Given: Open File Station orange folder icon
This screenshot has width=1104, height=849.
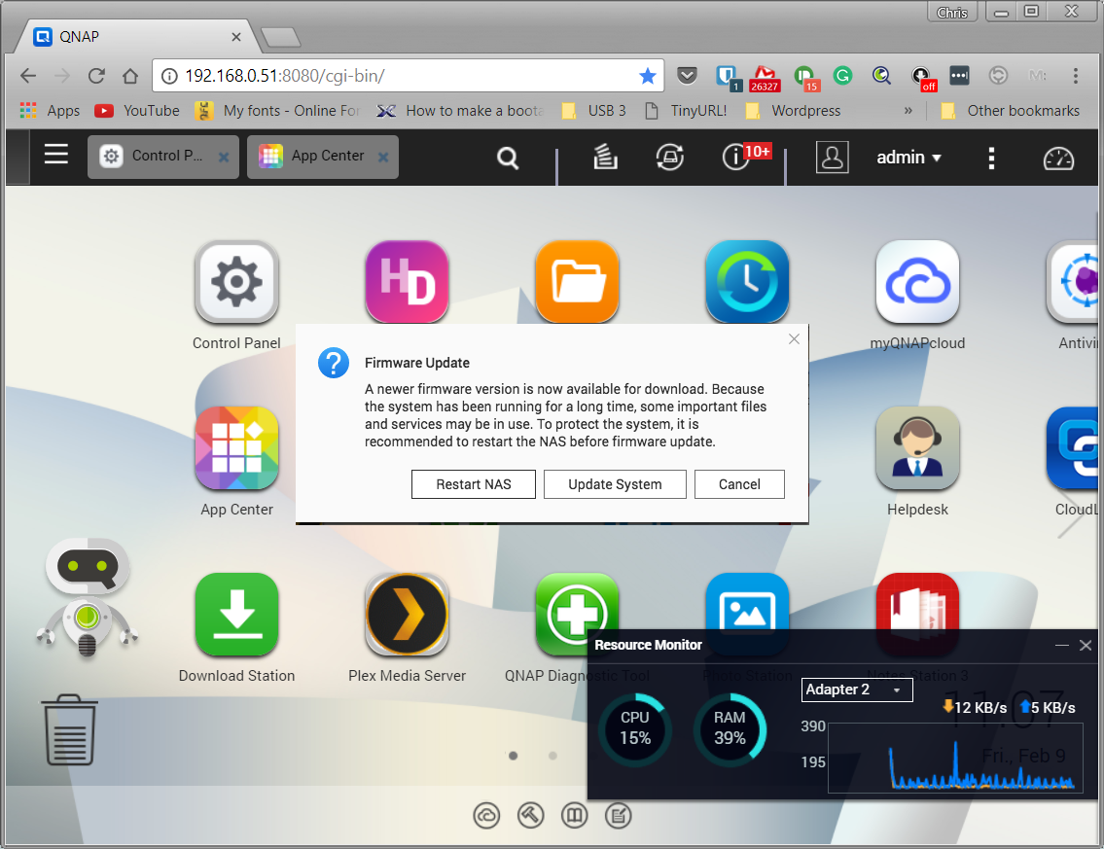Looking at the screenshot, I should (578, 282).
